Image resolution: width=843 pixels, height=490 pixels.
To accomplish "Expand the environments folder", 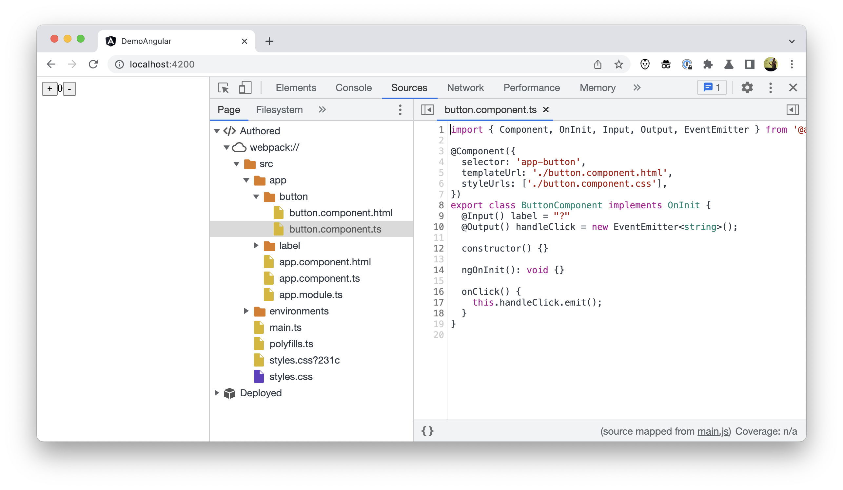I will coord(246,311).
